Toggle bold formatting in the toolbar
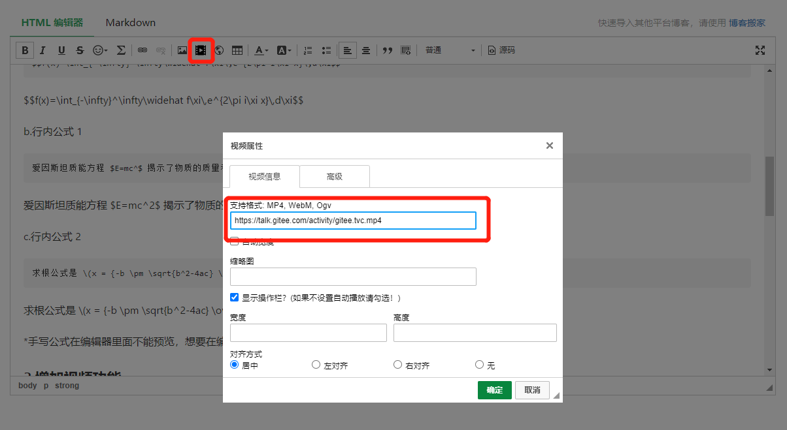This screenshot has width=787, height=430. (x=25, y=50)
